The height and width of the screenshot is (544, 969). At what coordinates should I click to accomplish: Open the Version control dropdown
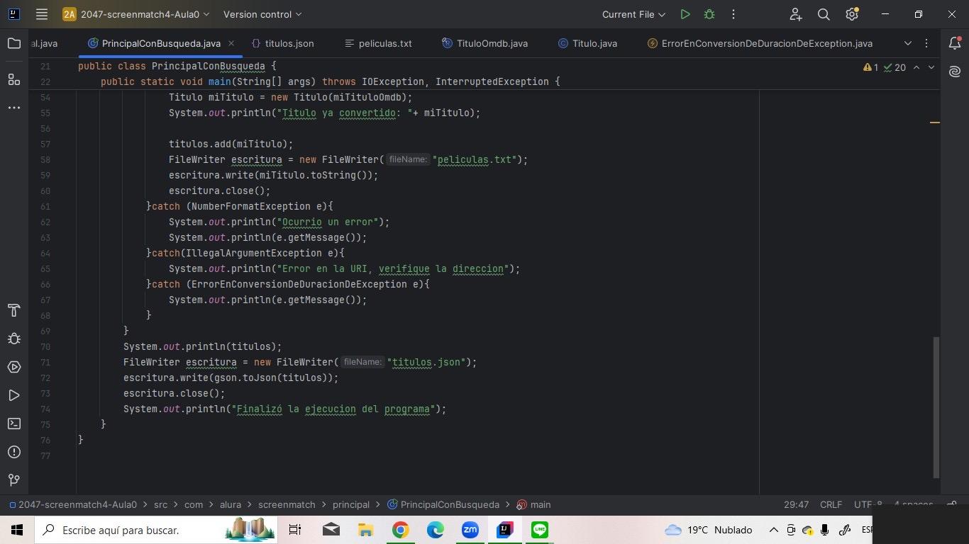262,14
